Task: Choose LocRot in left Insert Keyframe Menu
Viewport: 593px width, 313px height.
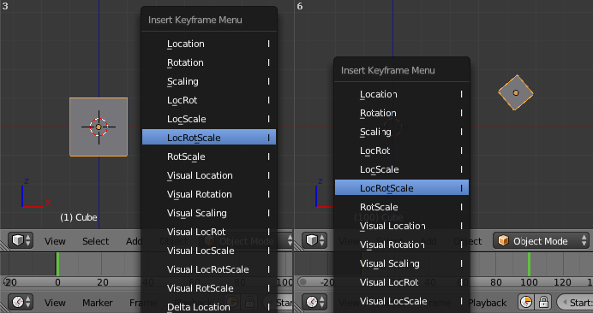Action: pos(209,100)
